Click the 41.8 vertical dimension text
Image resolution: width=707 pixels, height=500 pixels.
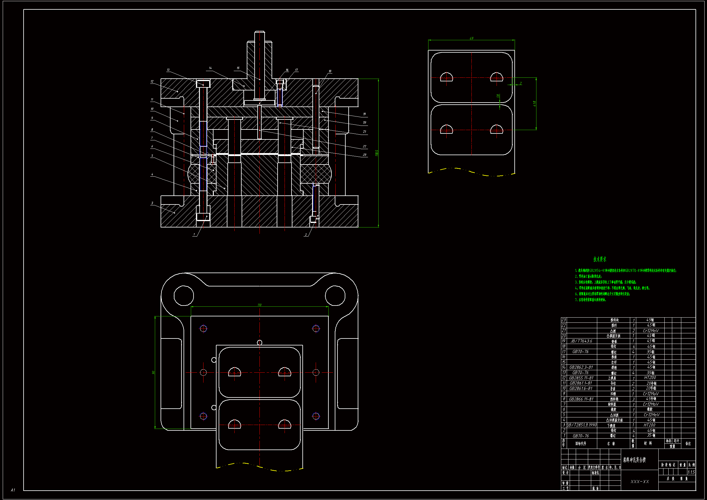(x=535, y=104)
